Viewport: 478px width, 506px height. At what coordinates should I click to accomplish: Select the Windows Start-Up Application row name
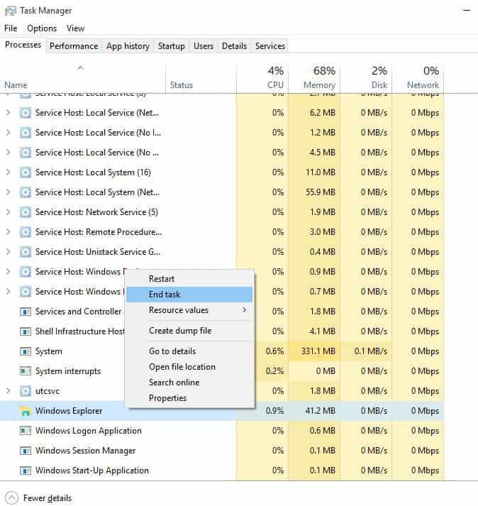[92, 471]
